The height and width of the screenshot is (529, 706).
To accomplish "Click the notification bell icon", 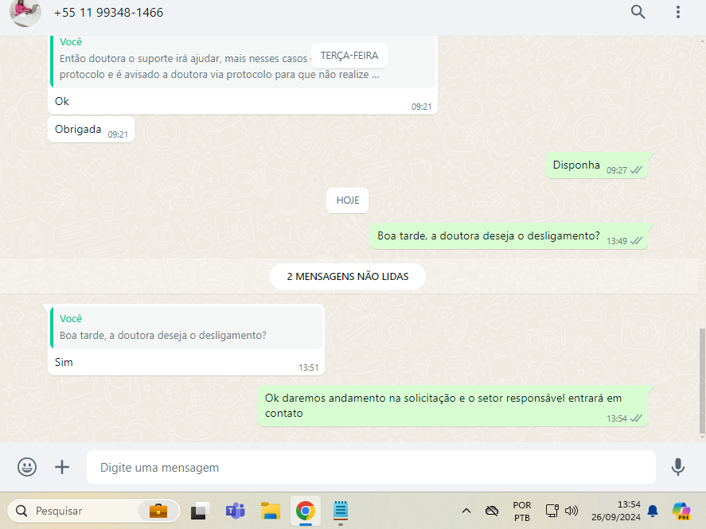I will pyautogui.click(x=653, y=511).
